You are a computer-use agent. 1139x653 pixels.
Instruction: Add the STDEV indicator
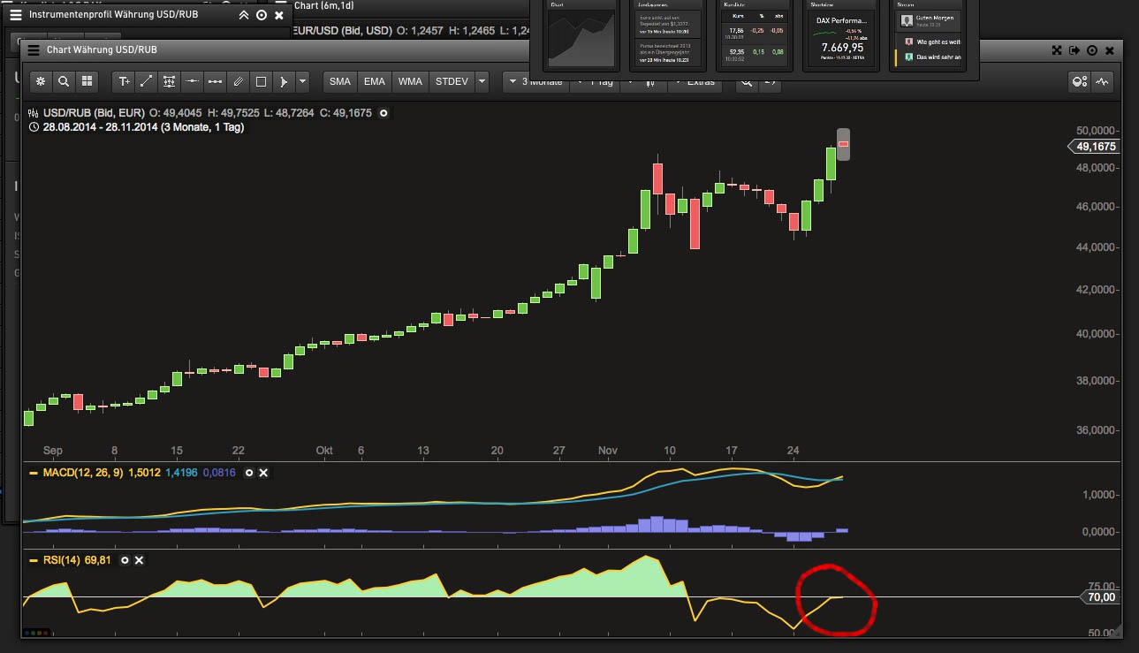452,81
